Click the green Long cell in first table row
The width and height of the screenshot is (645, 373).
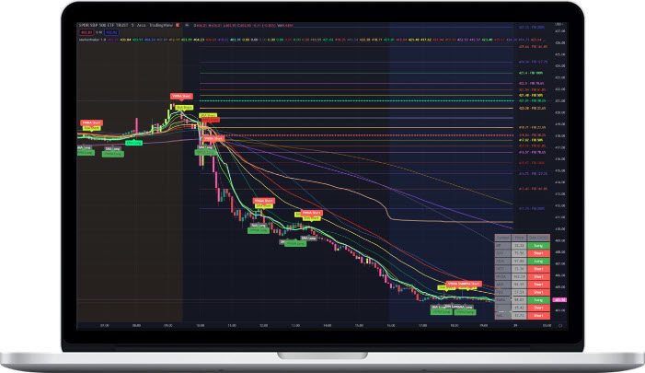pos(538,245)
